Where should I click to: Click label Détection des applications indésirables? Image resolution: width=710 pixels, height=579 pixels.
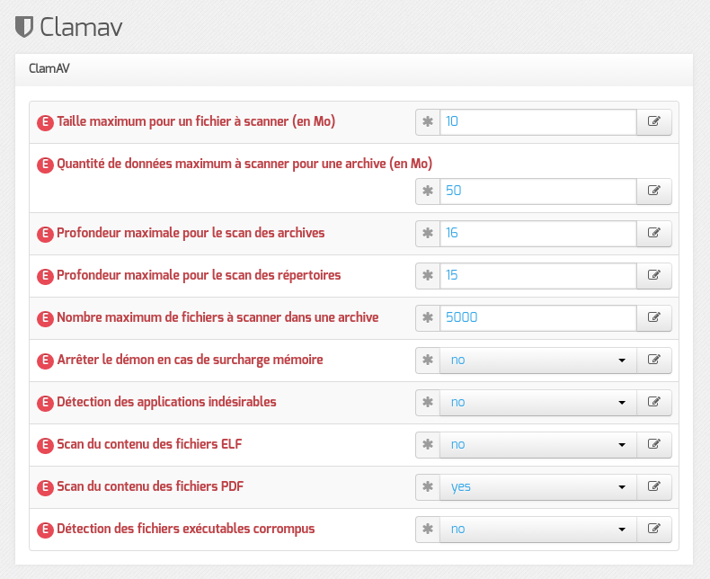click(x=166, y=402)
